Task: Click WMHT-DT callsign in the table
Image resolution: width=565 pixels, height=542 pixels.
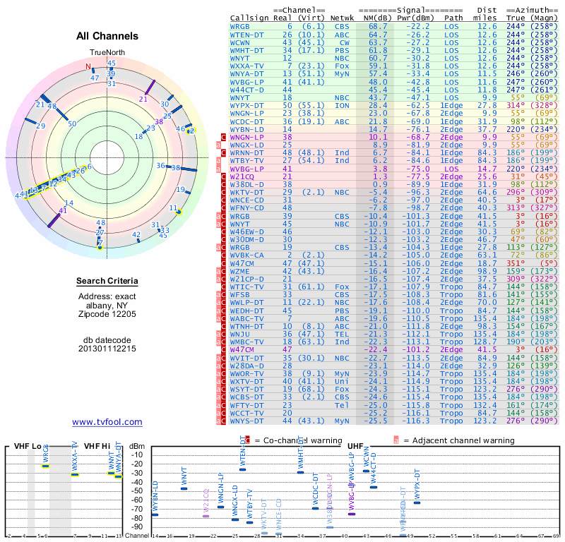Action: click(246, 51)
